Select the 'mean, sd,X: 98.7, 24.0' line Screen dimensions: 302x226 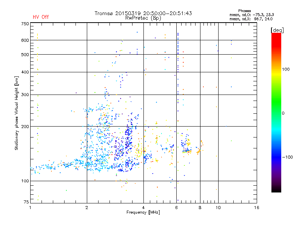251,19
